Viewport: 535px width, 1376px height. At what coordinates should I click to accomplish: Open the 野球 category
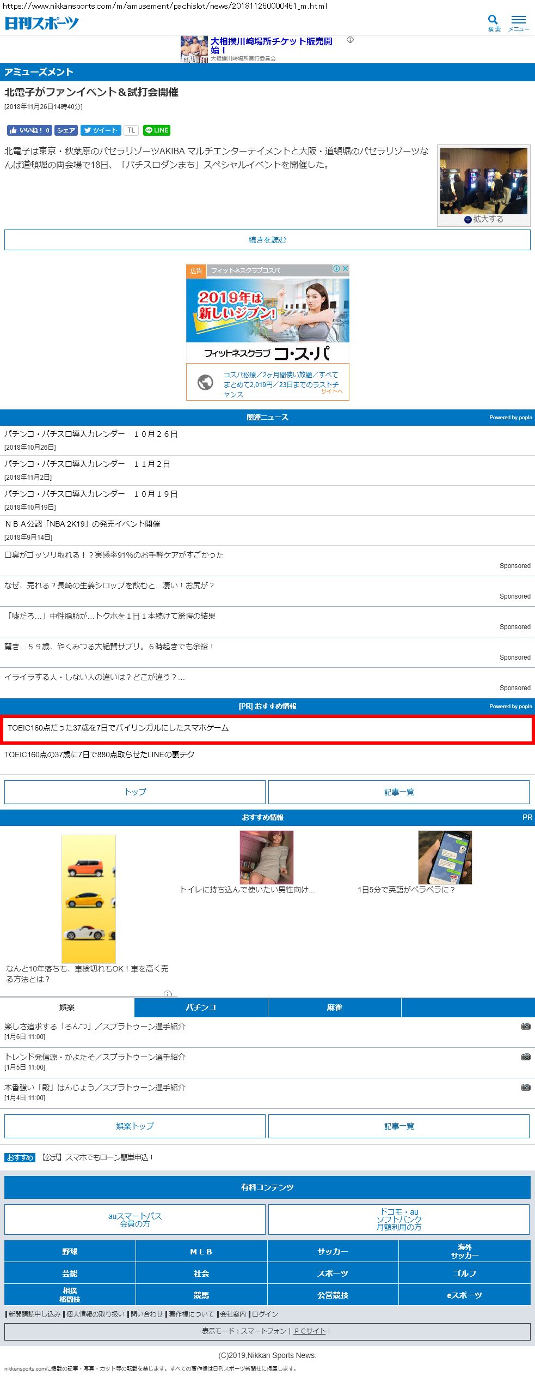click(70, 1252)
